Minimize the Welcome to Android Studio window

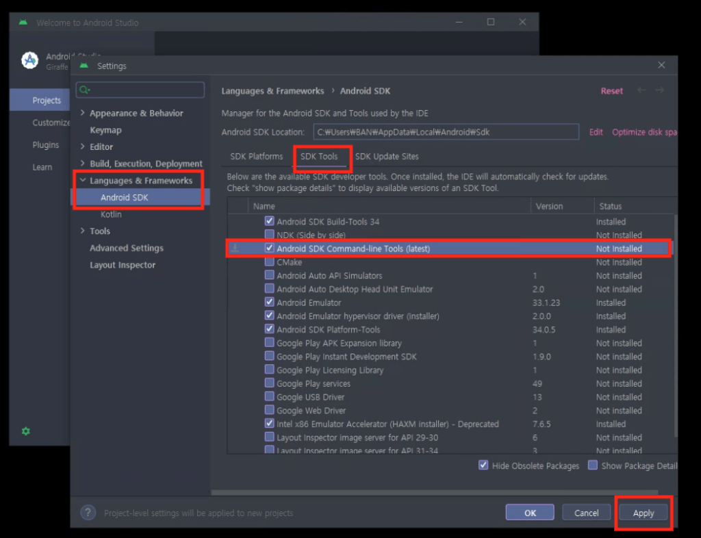(459, 22)
